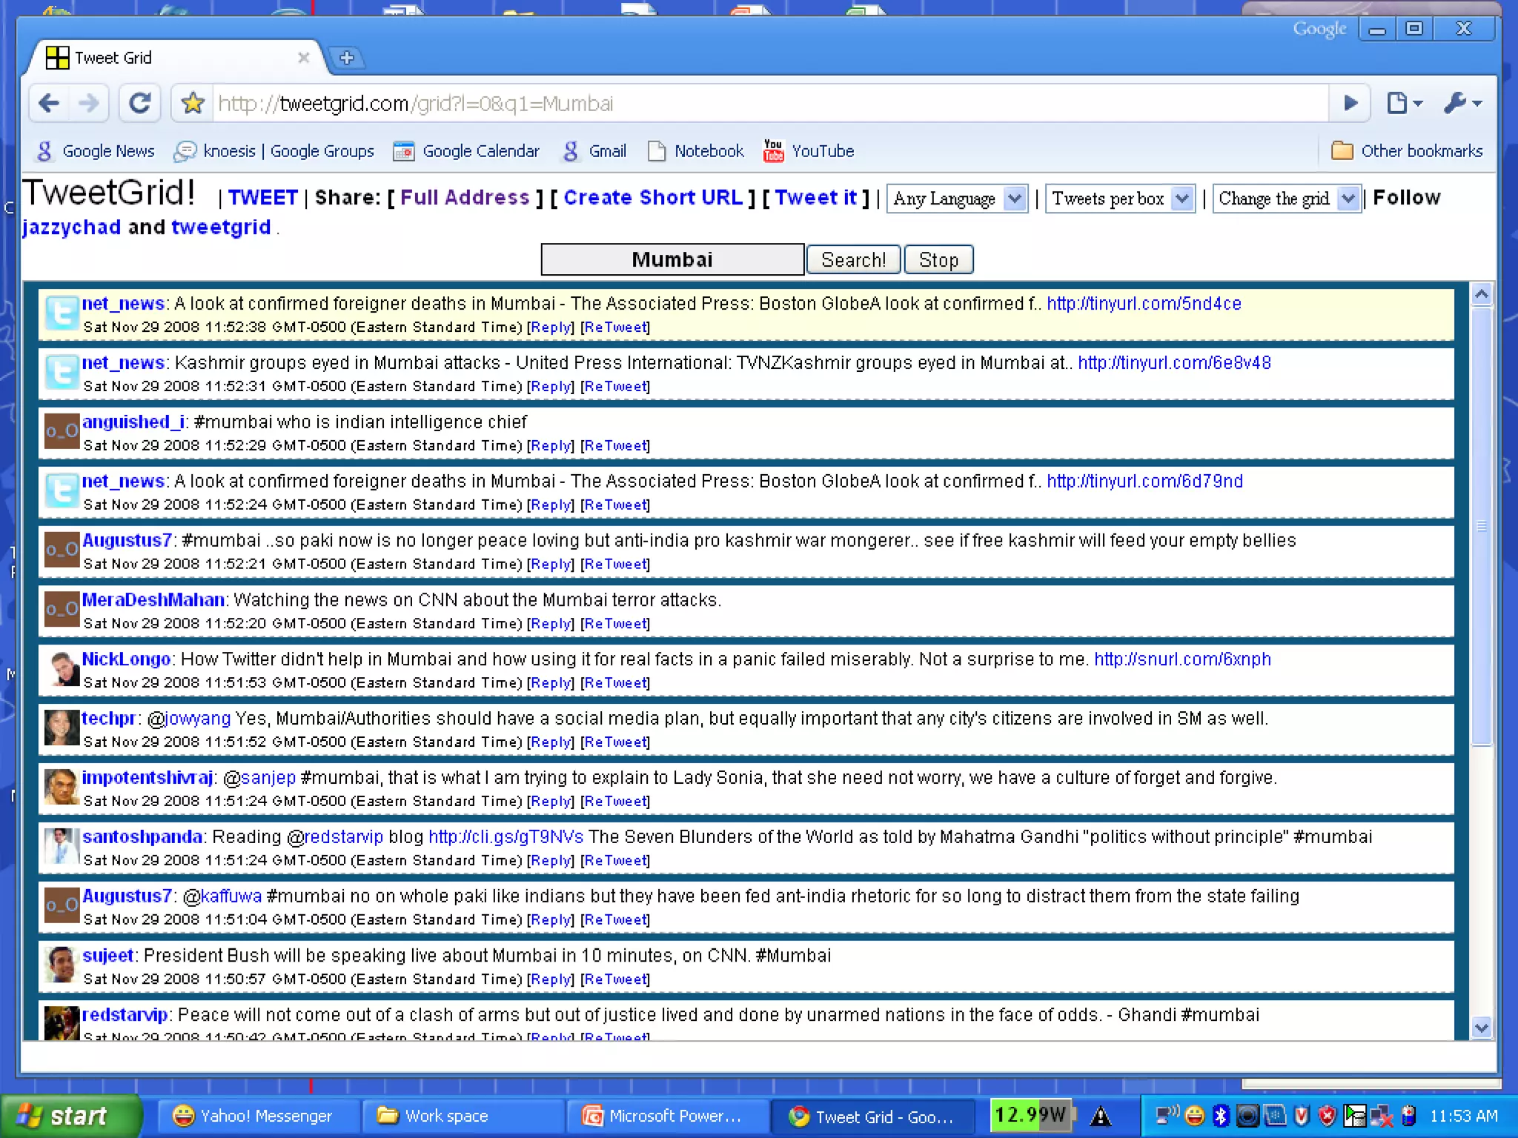1518x1138 pixels.
Task: Open the YouTube bookmark
Action: coord(809,151)
